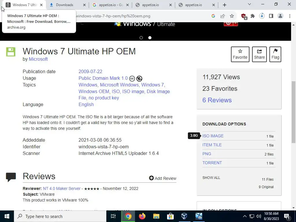Image resolution: width=296 pixels, height=222 pixels.
Task: Switch to the second appetize.io tab
Action: click(150, 5)
